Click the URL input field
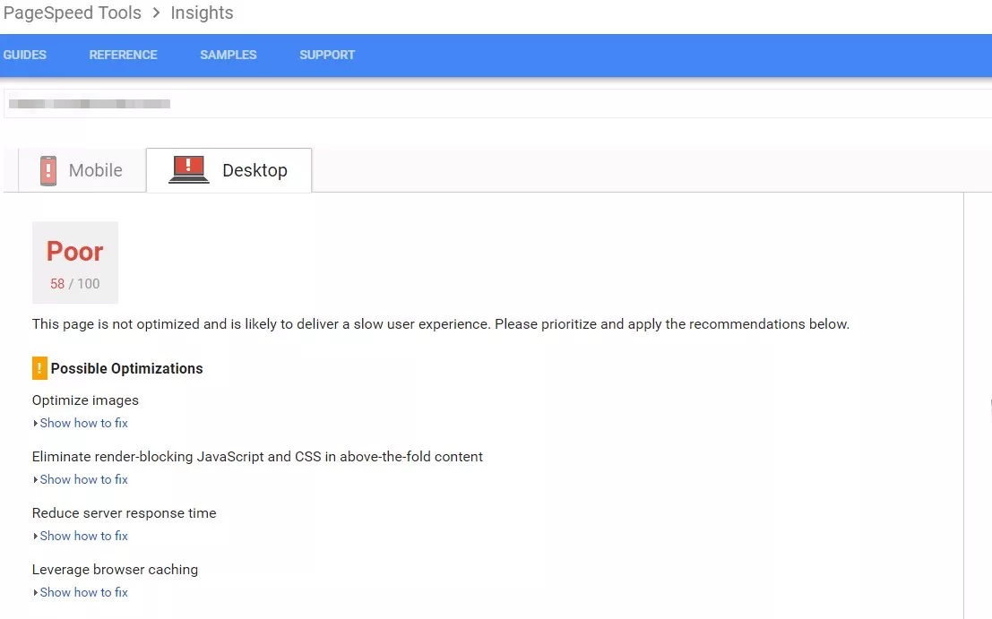 coord(497,104)
